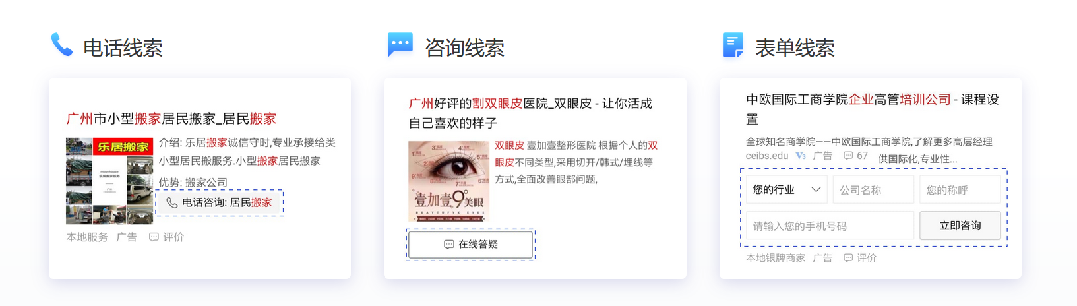1077x306 pixels.
Task: Click the chevron arrow of 您的行业
Action: tap(816, 190)
